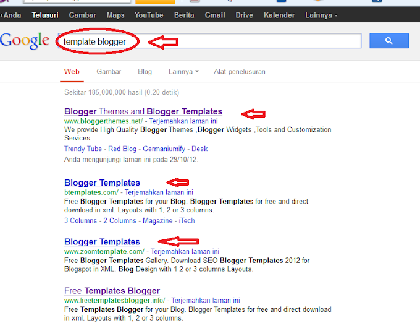This screenshot has height=323, width=420.
Task: Open Berita in the top bar
Action: (x=184, y=15)
